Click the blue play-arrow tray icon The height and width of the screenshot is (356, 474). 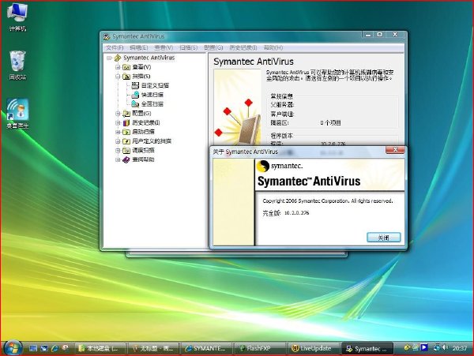coord(424,347)
